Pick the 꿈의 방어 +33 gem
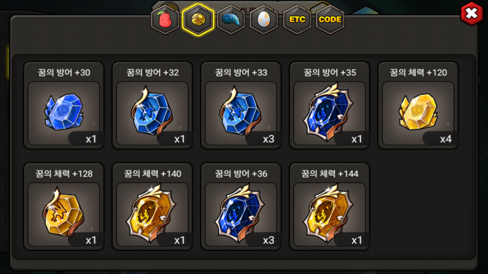488x274 pixels. 241,105
